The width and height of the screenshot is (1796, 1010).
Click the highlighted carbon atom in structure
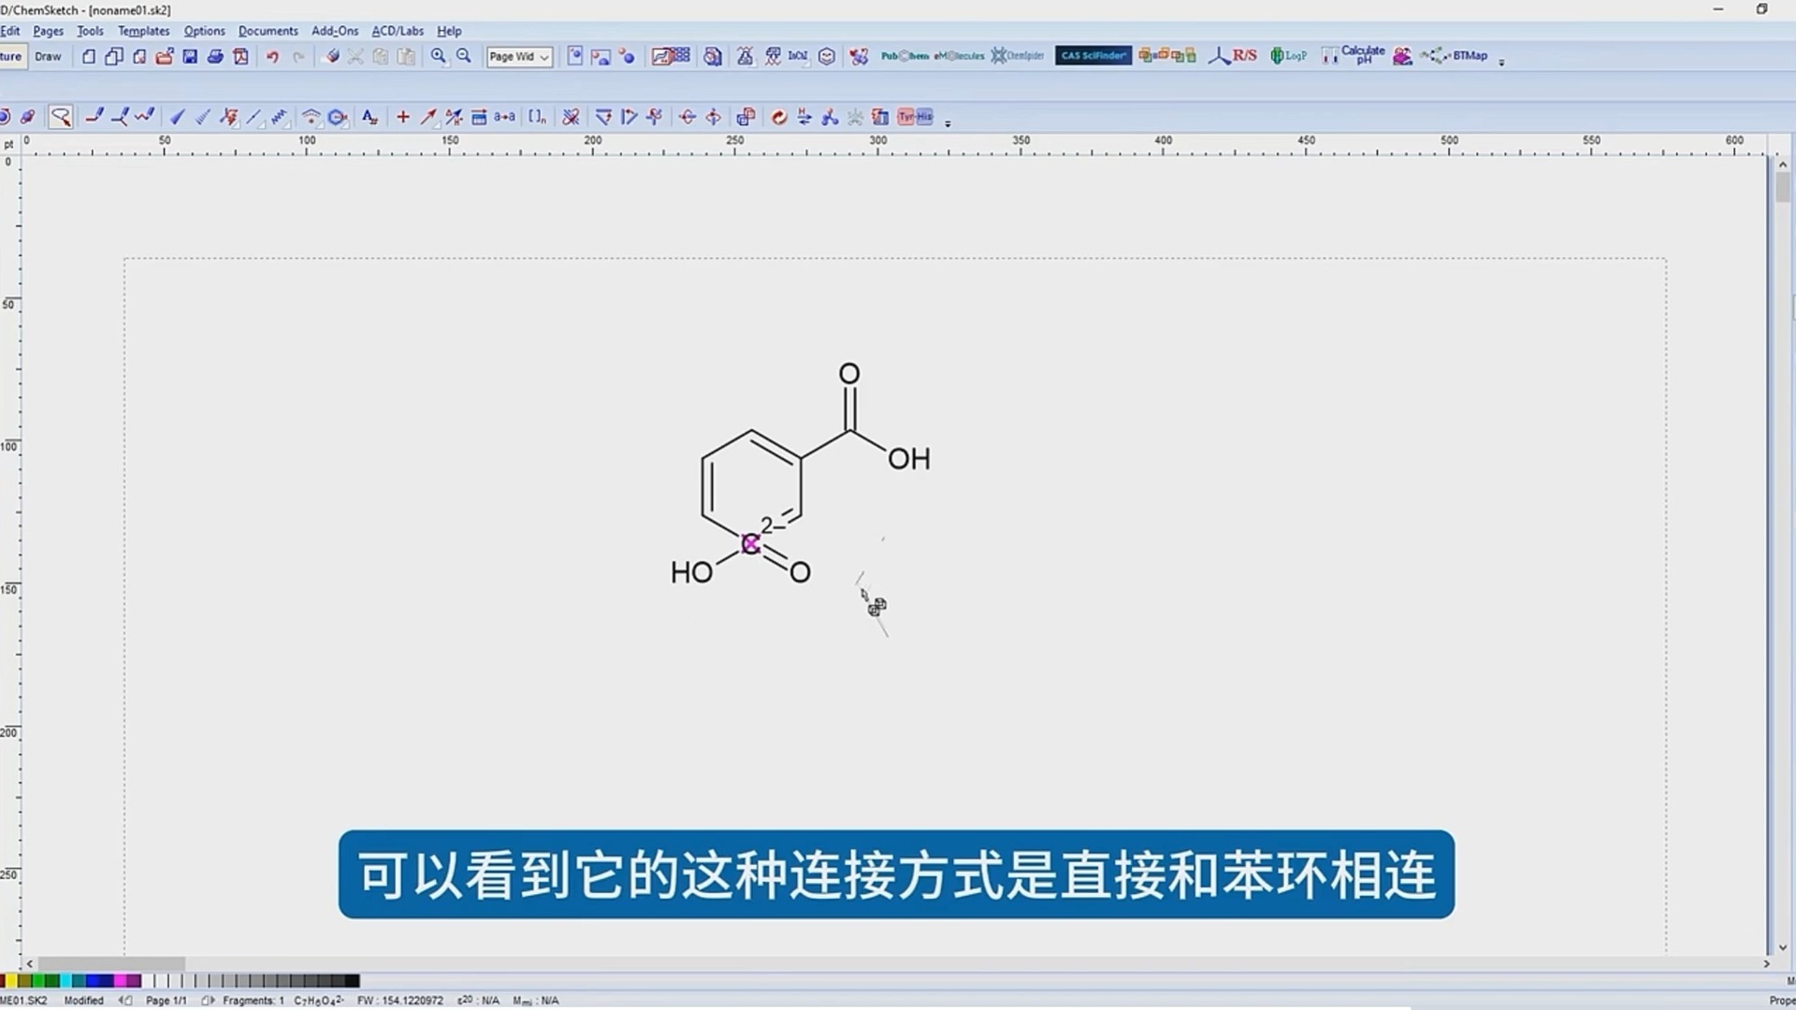click(x=750, y=544)
